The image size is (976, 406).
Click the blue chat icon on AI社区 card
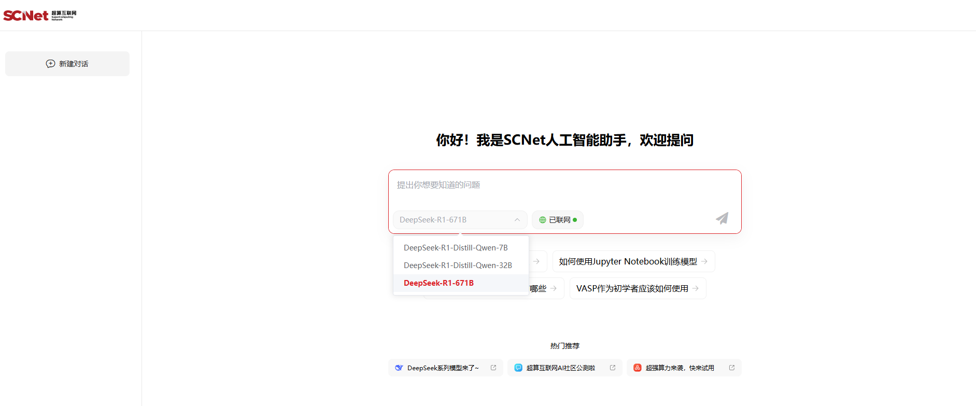pyautogui.click(x=518, y=368)
